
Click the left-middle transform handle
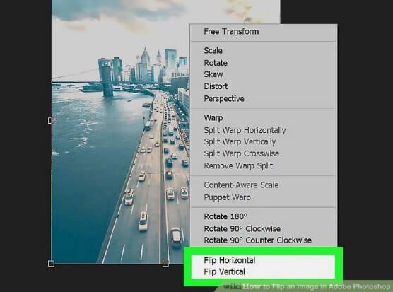tap(51, 121)
